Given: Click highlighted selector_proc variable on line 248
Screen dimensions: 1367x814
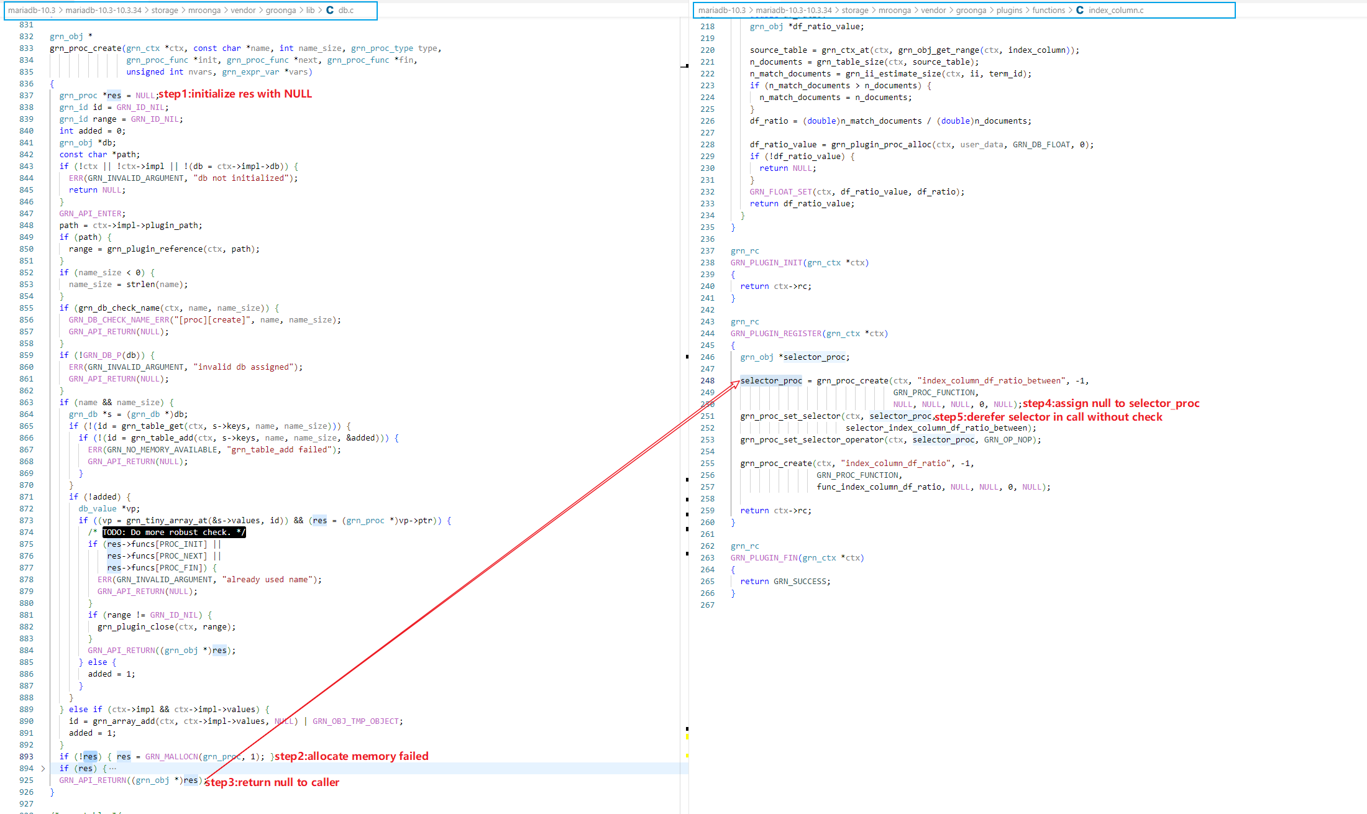Looking at the screenshot, I should pos(771,381).
